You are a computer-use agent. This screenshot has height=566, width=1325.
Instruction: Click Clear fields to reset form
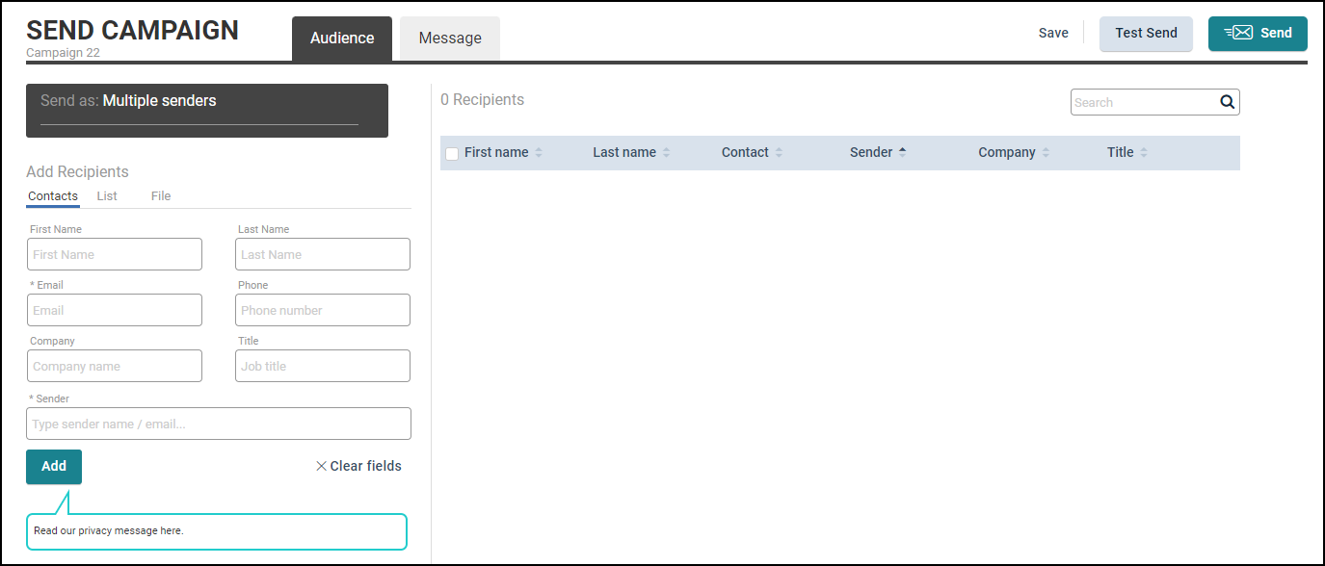click(x=358, y=466)
